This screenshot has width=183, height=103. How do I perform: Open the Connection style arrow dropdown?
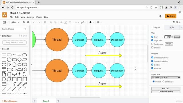tap(77, 22)
